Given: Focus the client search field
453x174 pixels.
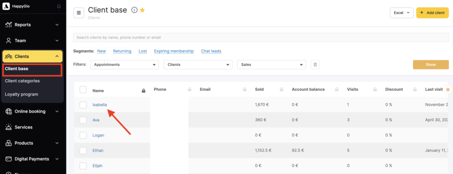Looking at the screenshot, I should pos(261,37).
